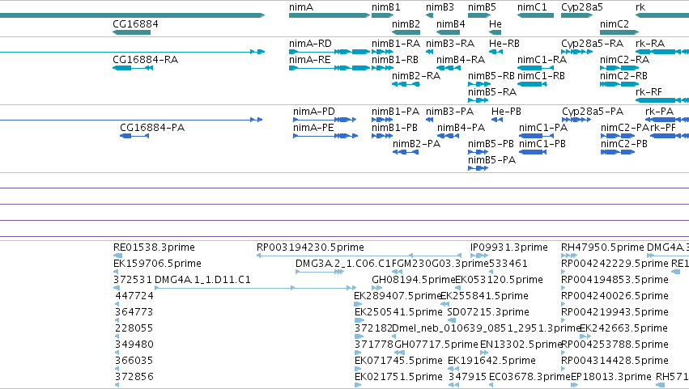The image size is (689, 389).
Task: Click EST label EK250541.5prime
Action: pos(398,312)
